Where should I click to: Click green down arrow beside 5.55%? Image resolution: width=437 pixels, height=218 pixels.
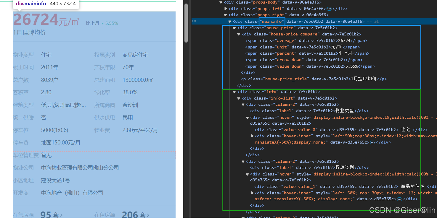(103, 24)
